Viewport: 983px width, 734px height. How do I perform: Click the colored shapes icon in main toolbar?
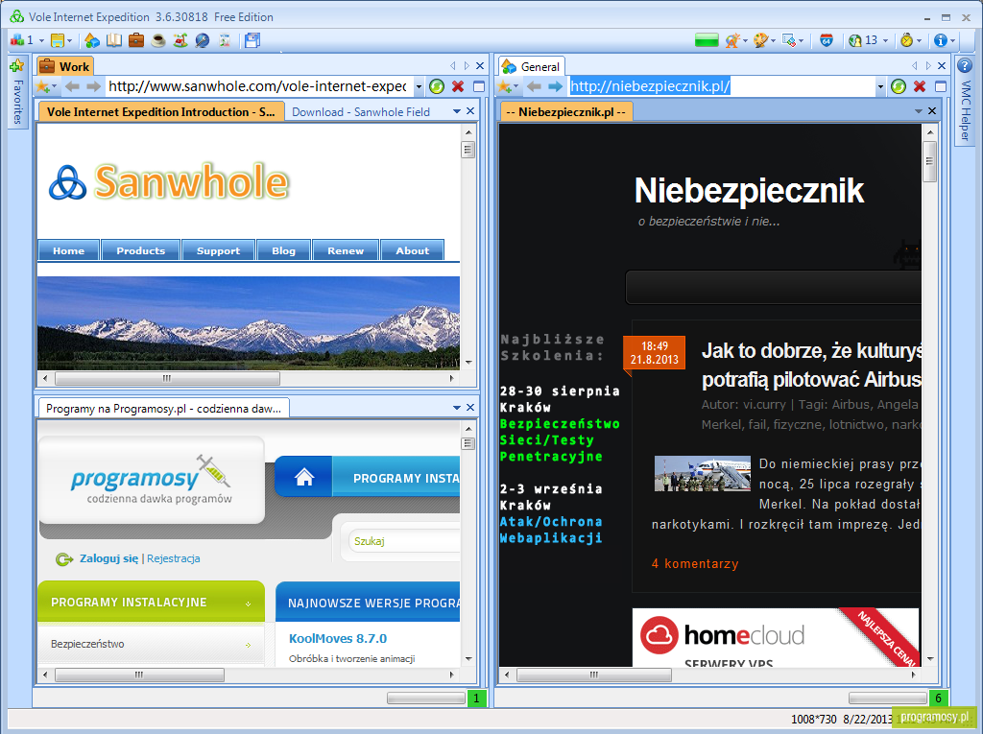92,40
